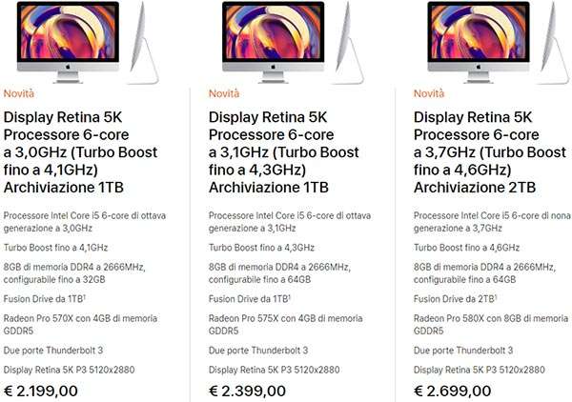The width and height of the screenshot is (572, 402).
Task: Click the € 2.399,00 price
Action: (x=247, y=390)
